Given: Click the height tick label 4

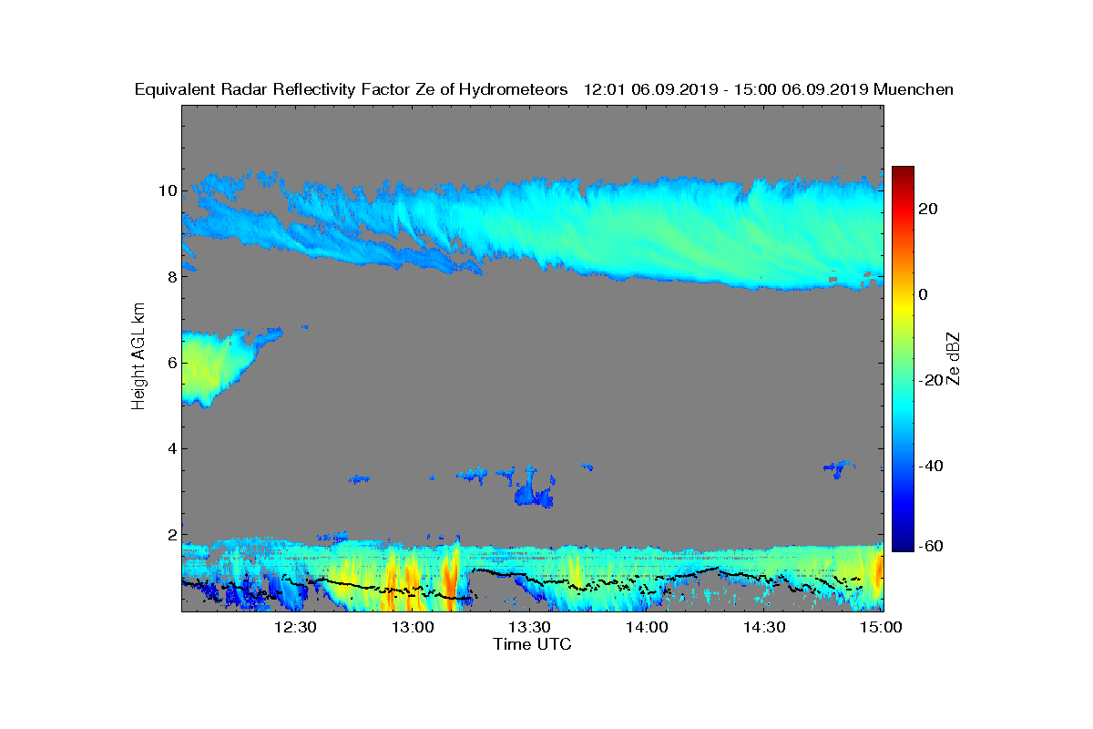Looking at the screenshot, I should [170, 448].
